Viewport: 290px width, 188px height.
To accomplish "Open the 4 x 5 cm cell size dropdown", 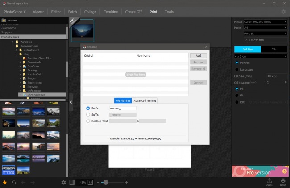I will coord(261,56).
